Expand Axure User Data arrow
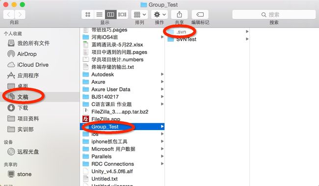The height and width of the screenshot is (186, 319). pyautogui.click(x=162, y=89)
